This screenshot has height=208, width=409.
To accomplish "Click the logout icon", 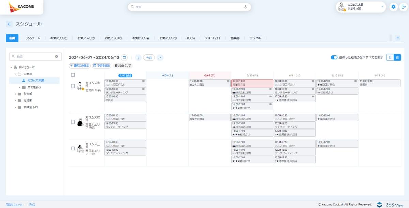I will [404, 7].
